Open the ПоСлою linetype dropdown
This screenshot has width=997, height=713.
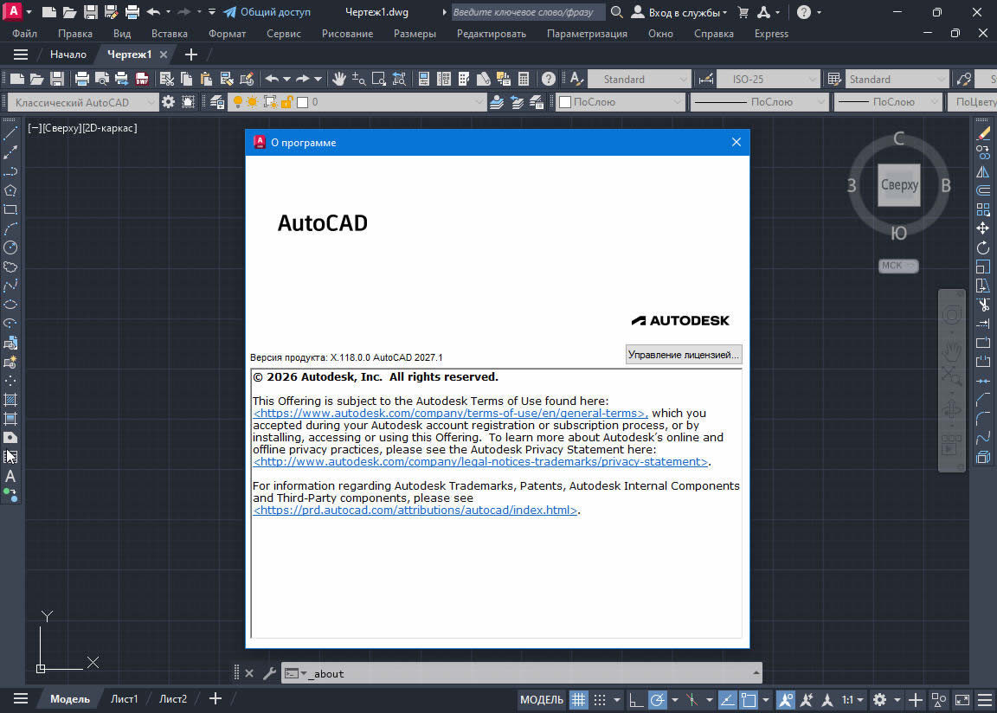(x=759, y=102)
